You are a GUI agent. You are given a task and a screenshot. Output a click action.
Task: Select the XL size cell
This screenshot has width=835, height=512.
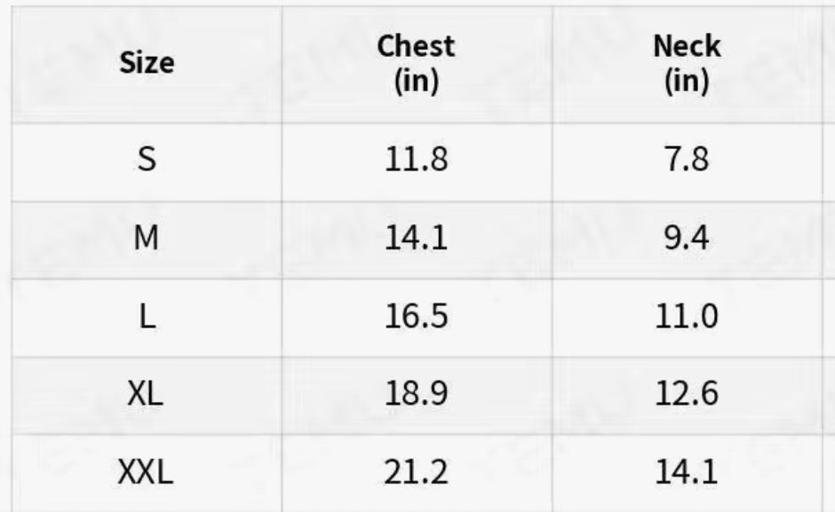[x=147, y=394]
